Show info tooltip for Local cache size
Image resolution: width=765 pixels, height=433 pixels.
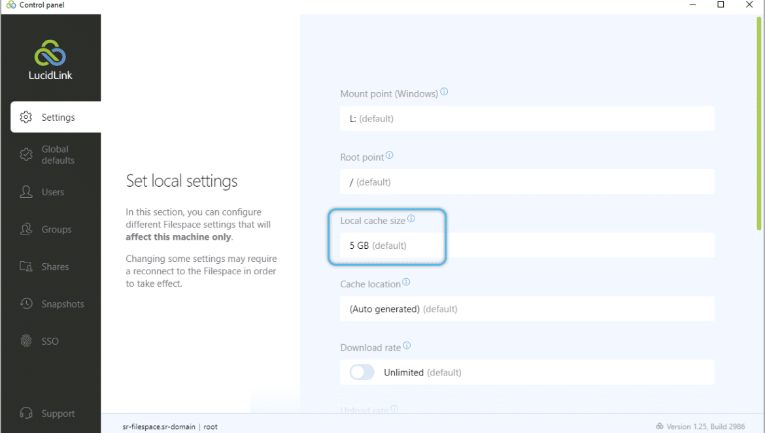click(x=411, y=219)
